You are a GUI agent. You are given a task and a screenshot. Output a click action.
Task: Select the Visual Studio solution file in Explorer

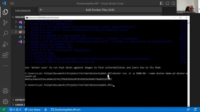point(20,42)
